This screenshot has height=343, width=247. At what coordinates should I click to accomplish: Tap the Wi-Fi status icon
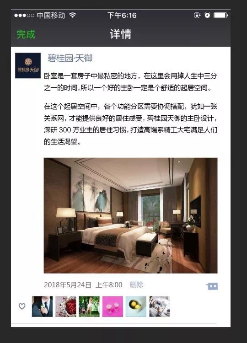(72, 15)
